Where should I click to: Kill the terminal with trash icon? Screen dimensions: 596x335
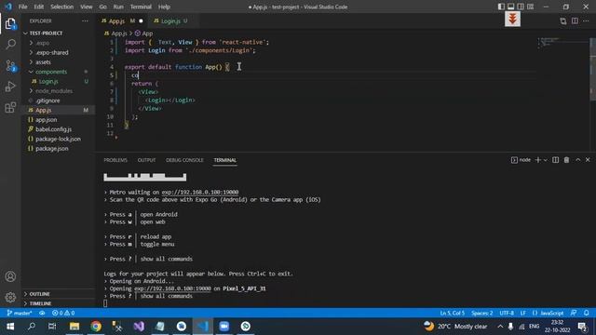click(x=566, y=160)
